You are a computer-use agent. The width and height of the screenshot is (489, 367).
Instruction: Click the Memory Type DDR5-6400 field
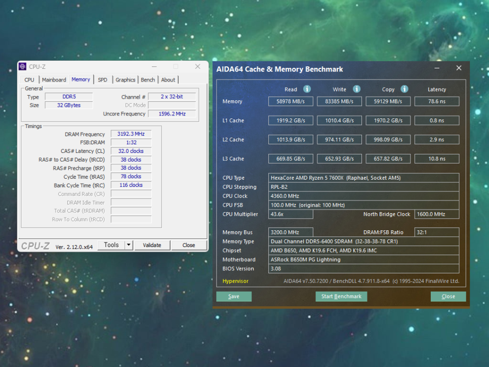click(363, 241)
